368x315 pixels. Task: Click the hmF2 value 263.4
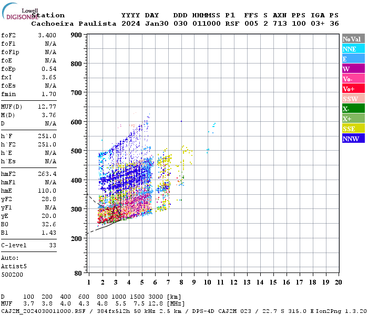click(47, 174)
